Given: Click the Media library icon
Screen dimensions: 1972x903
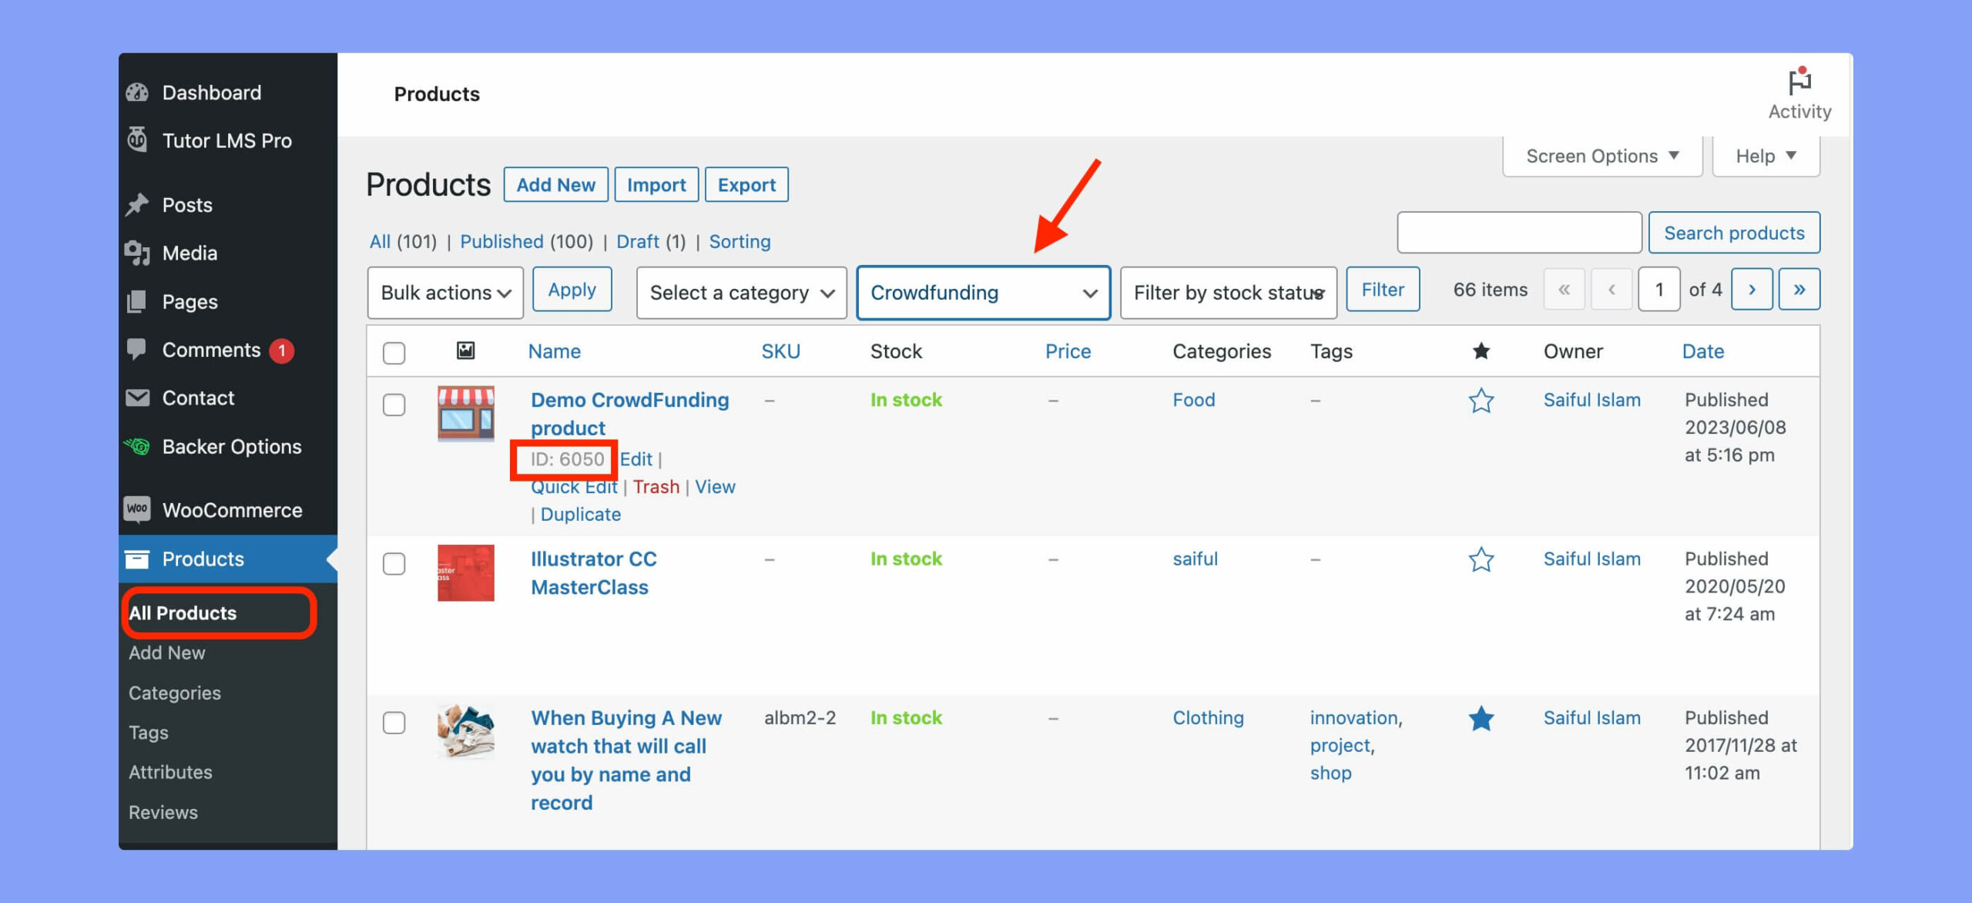Looking at the screenshot, I should click(137, 253).
